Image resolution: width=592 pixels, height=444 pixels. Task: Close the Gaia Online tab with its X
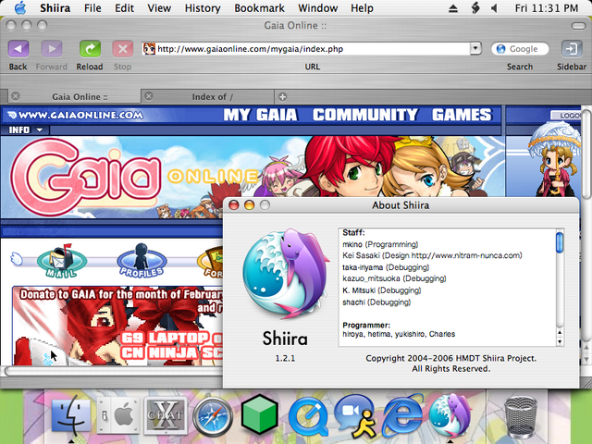click(16, 96)
